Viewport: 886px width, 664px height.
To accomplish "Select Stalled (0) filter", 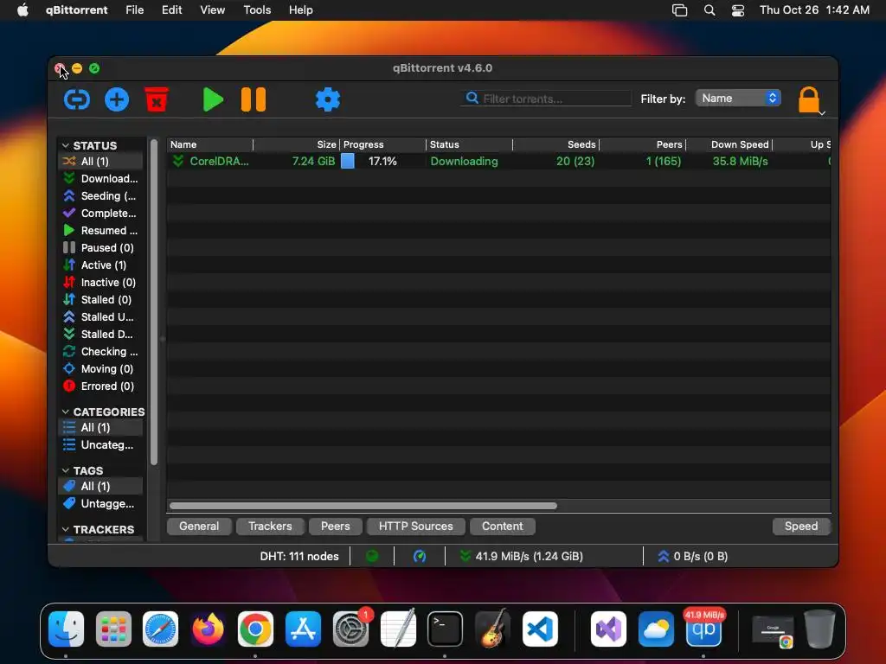I will coord(100,300).
